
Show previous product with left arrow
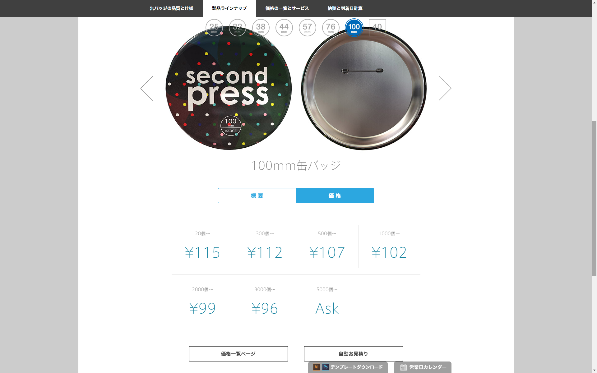click(x=147, y=88)
